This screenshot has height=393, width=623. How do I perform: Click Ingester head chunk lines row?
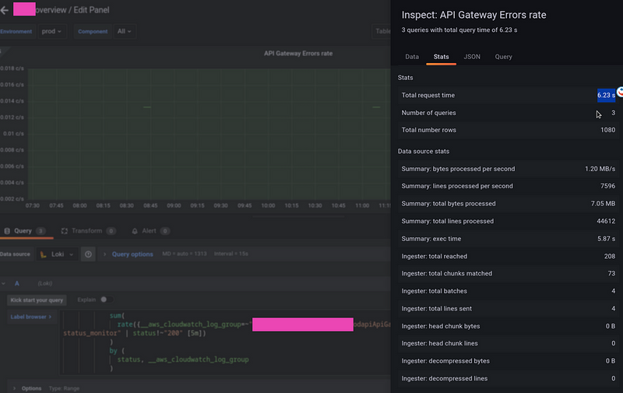[x=509, y=343]
